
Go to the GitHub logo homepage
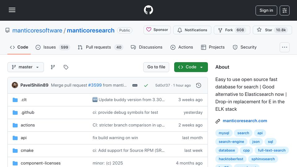[148, 10]
